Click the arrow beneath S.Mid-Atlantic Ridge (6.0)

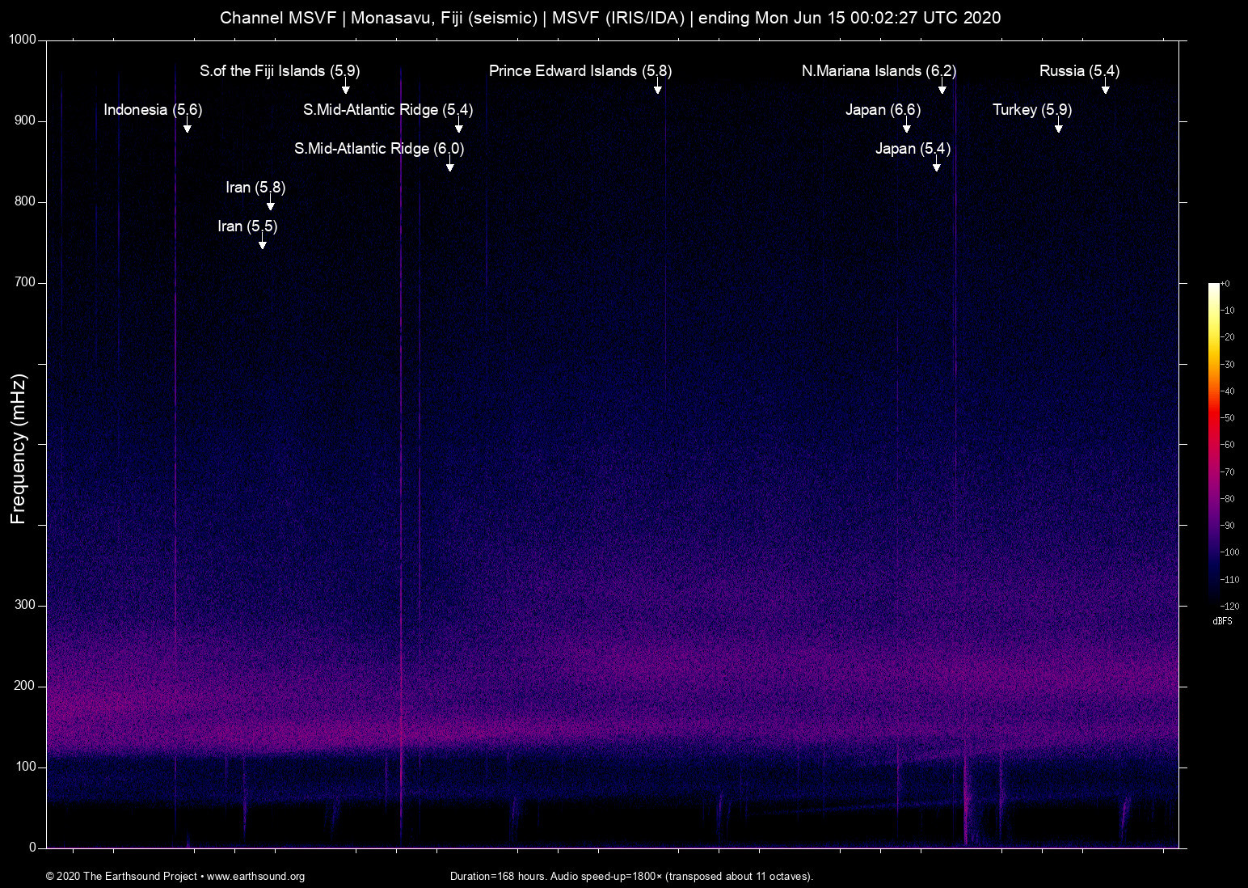(x=449, y=165)
